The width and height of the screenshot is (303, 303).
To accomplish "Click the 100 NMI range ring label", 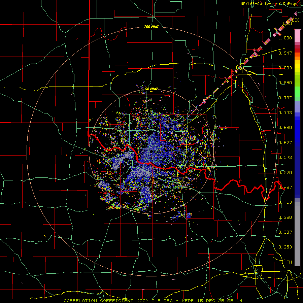I will [x=151, y=27].
